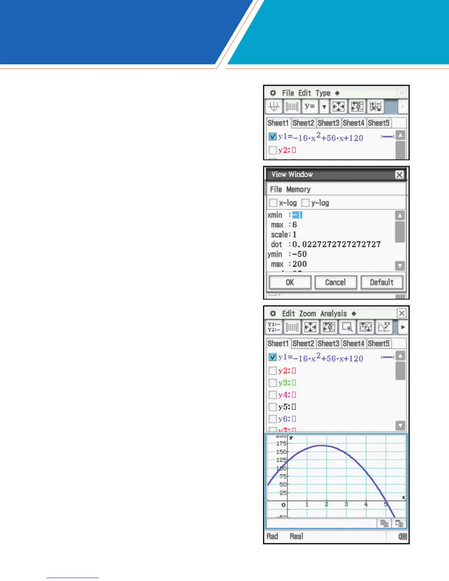Click the y max field showing 200

[x=299, y=264]
